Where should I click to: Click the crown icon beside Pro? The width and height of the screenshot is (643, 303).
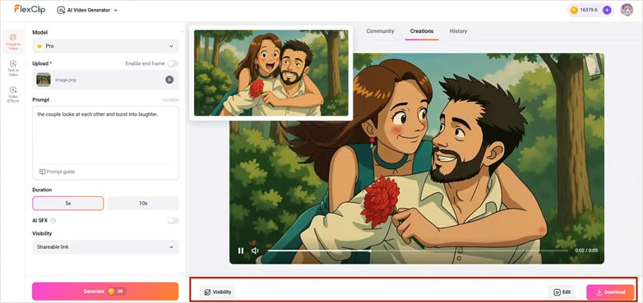tap(39, 46)
